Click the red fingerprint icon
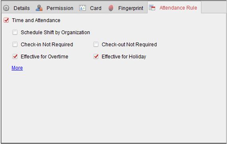Screen dimensions: 227x144 (x=111, y=8)
